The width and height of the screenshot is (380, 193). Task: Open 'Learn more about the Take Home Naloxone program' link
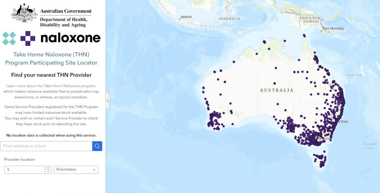pyautogui.click(x=51, y=86)
